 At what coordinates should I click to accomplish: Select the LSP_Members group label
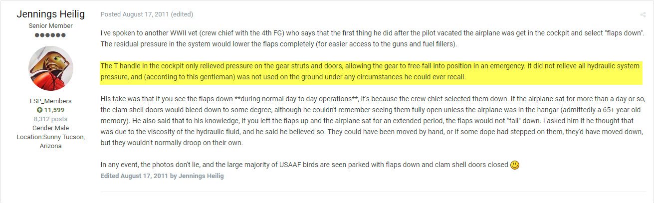(50, 101)
